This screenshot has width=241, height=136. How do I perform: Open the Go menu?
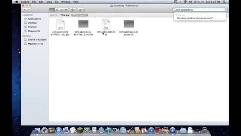click(x=56, y=2)
